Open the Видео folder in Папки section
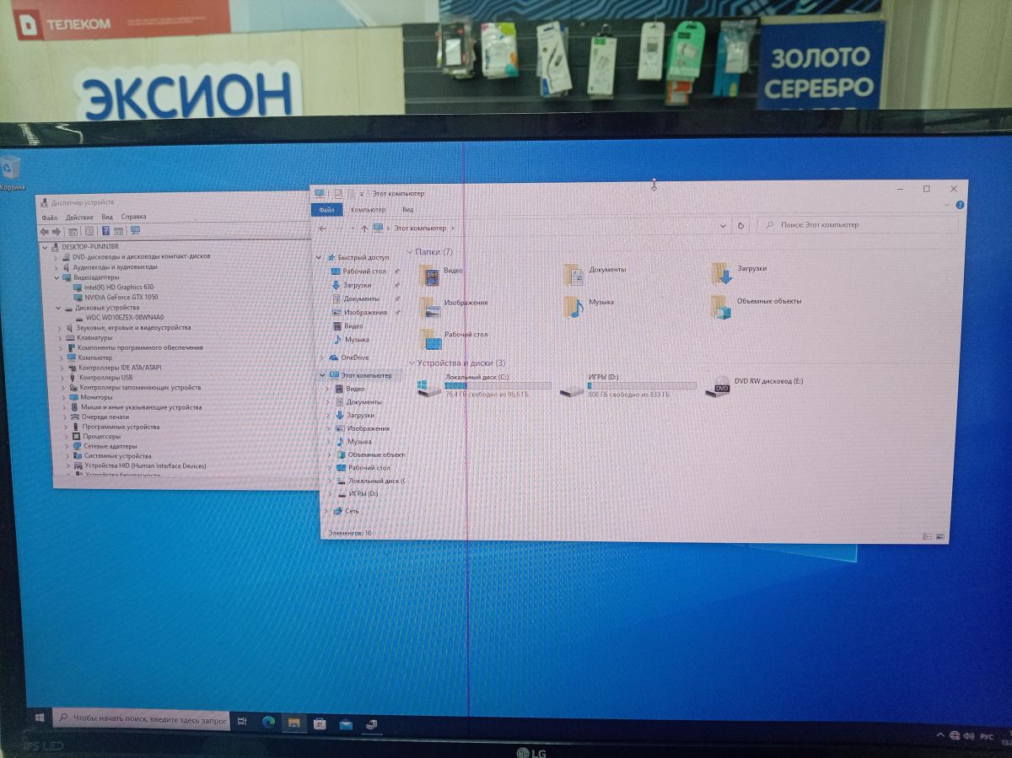 pyautogui.click(x=432, y=273)
